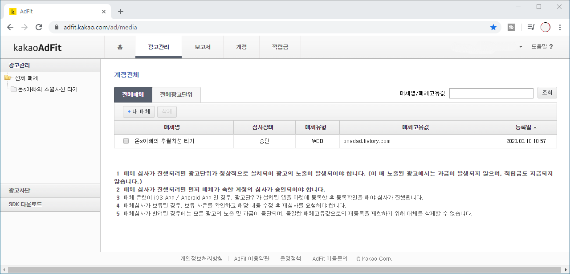Click the bookmark star icon
The height and width of the screenshot is (274, 570).
[x=493, y=27]
